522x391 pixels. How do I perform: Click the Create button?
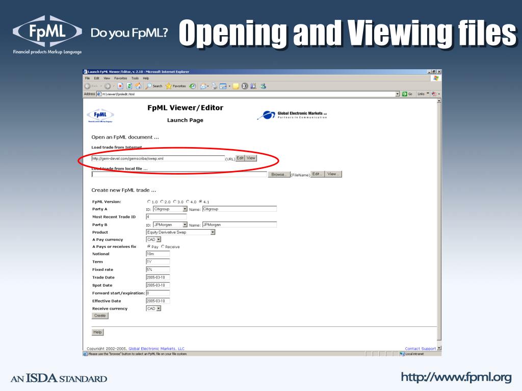tap(100, 316)
